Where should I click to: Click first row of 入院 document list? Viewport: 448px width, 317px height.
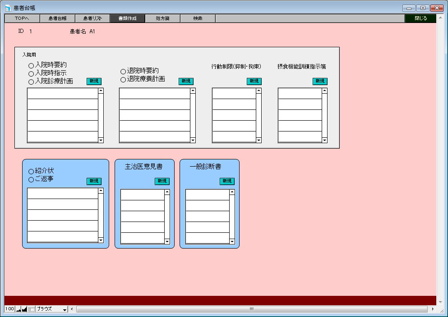click(x=63, y=94)
